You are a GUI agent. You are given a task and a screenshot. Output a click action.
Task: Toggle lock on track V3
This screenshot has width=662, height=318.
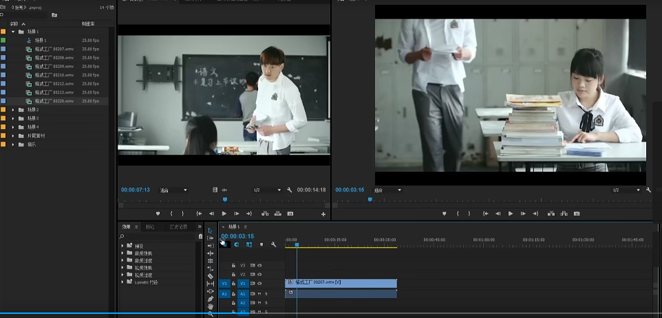coord(233,265)
